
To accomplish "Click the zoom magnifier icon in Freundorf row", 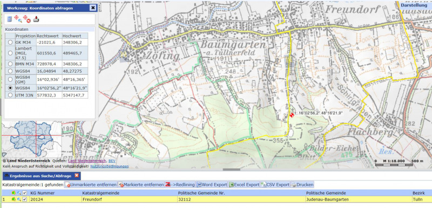I will point(19,199).
